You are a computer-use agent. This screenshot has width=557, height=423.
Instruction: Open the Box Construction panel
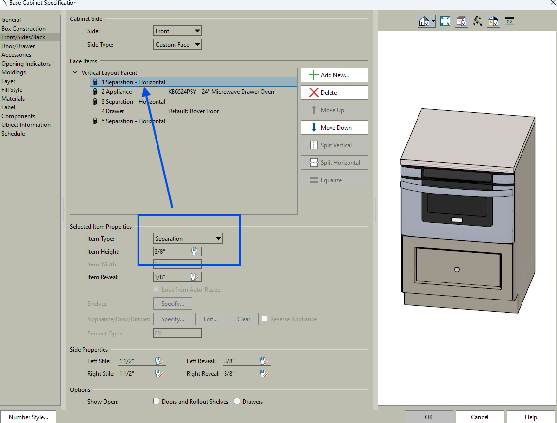click(23, 29)
